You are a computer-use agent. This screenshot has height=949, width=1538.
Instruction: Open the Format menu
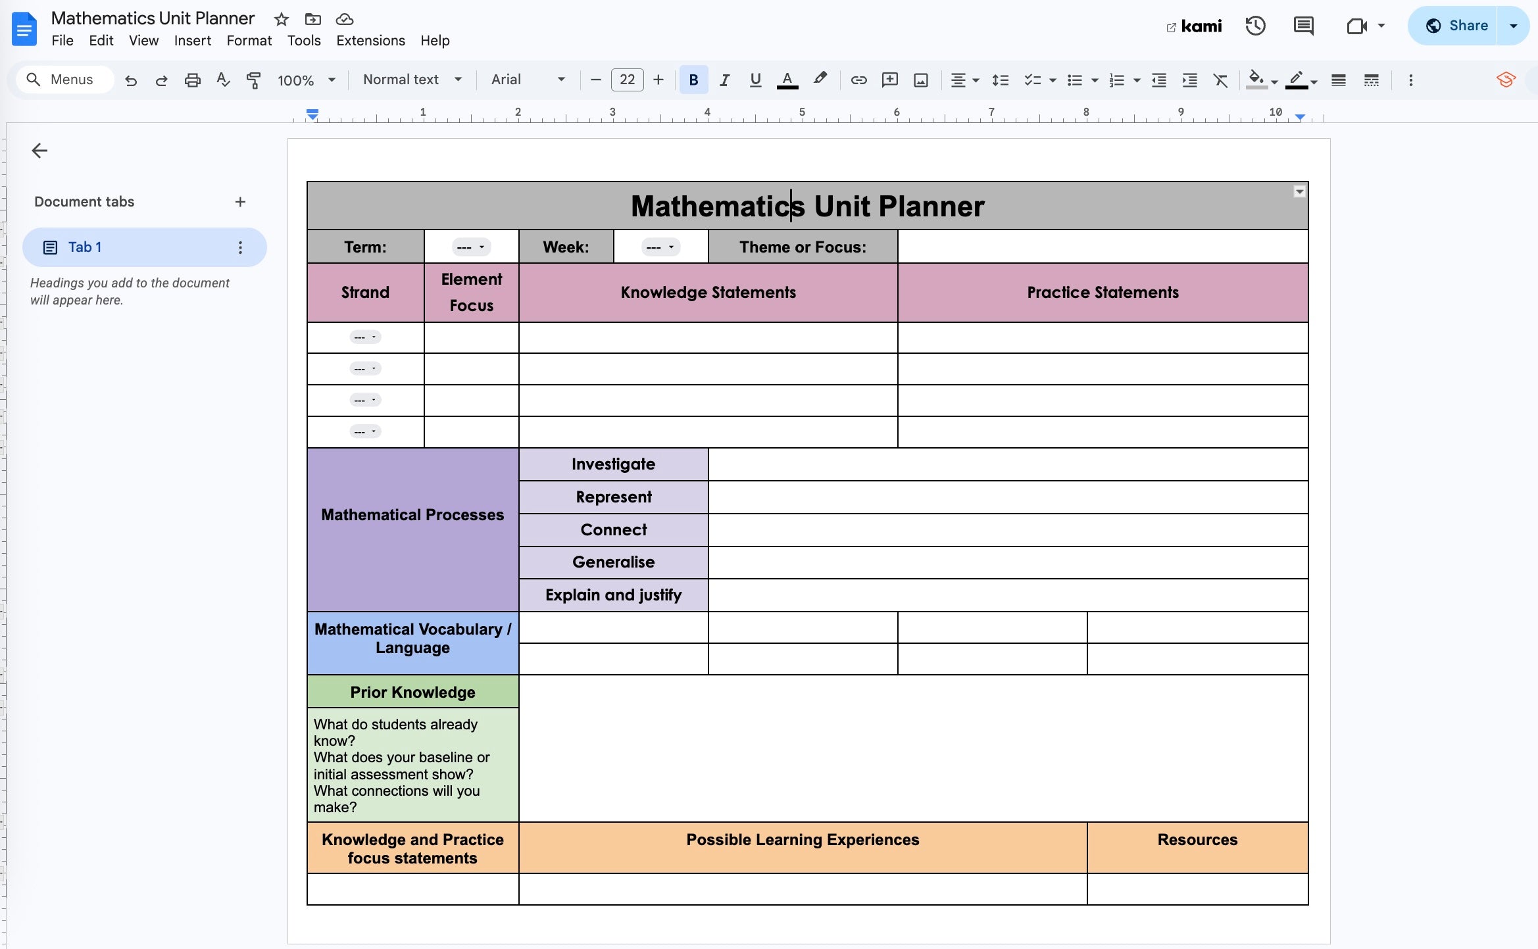(249, 41)
